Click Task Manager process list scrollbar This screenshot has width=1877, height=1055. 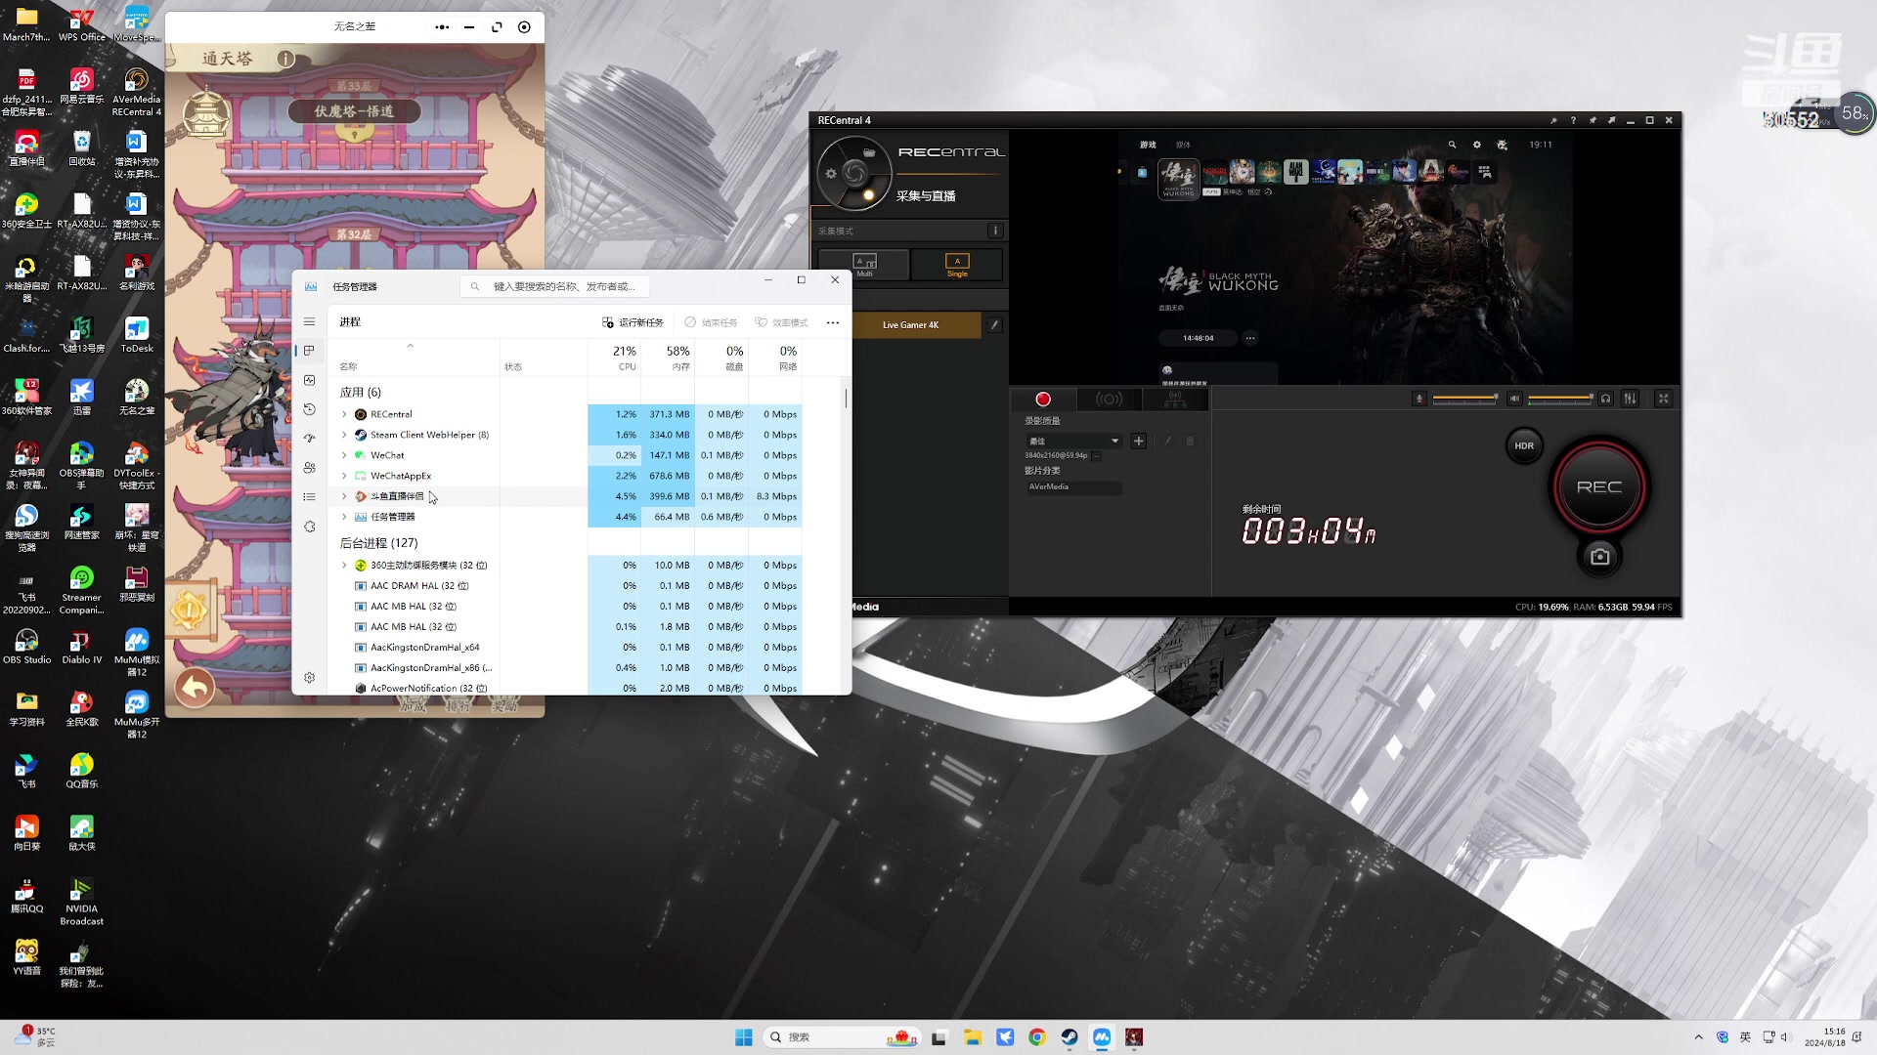pyautogui.click(x=846, y=399)
